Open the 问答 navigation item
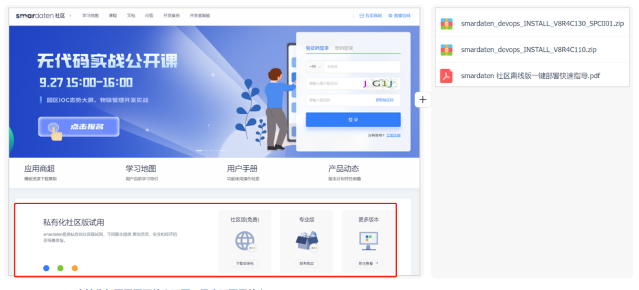The width and height of the screenshot is (639, 290). 149,15
